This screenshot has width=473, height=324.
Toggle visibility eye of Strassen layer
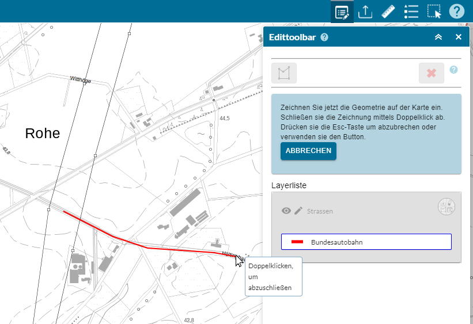tap(286, 211)
